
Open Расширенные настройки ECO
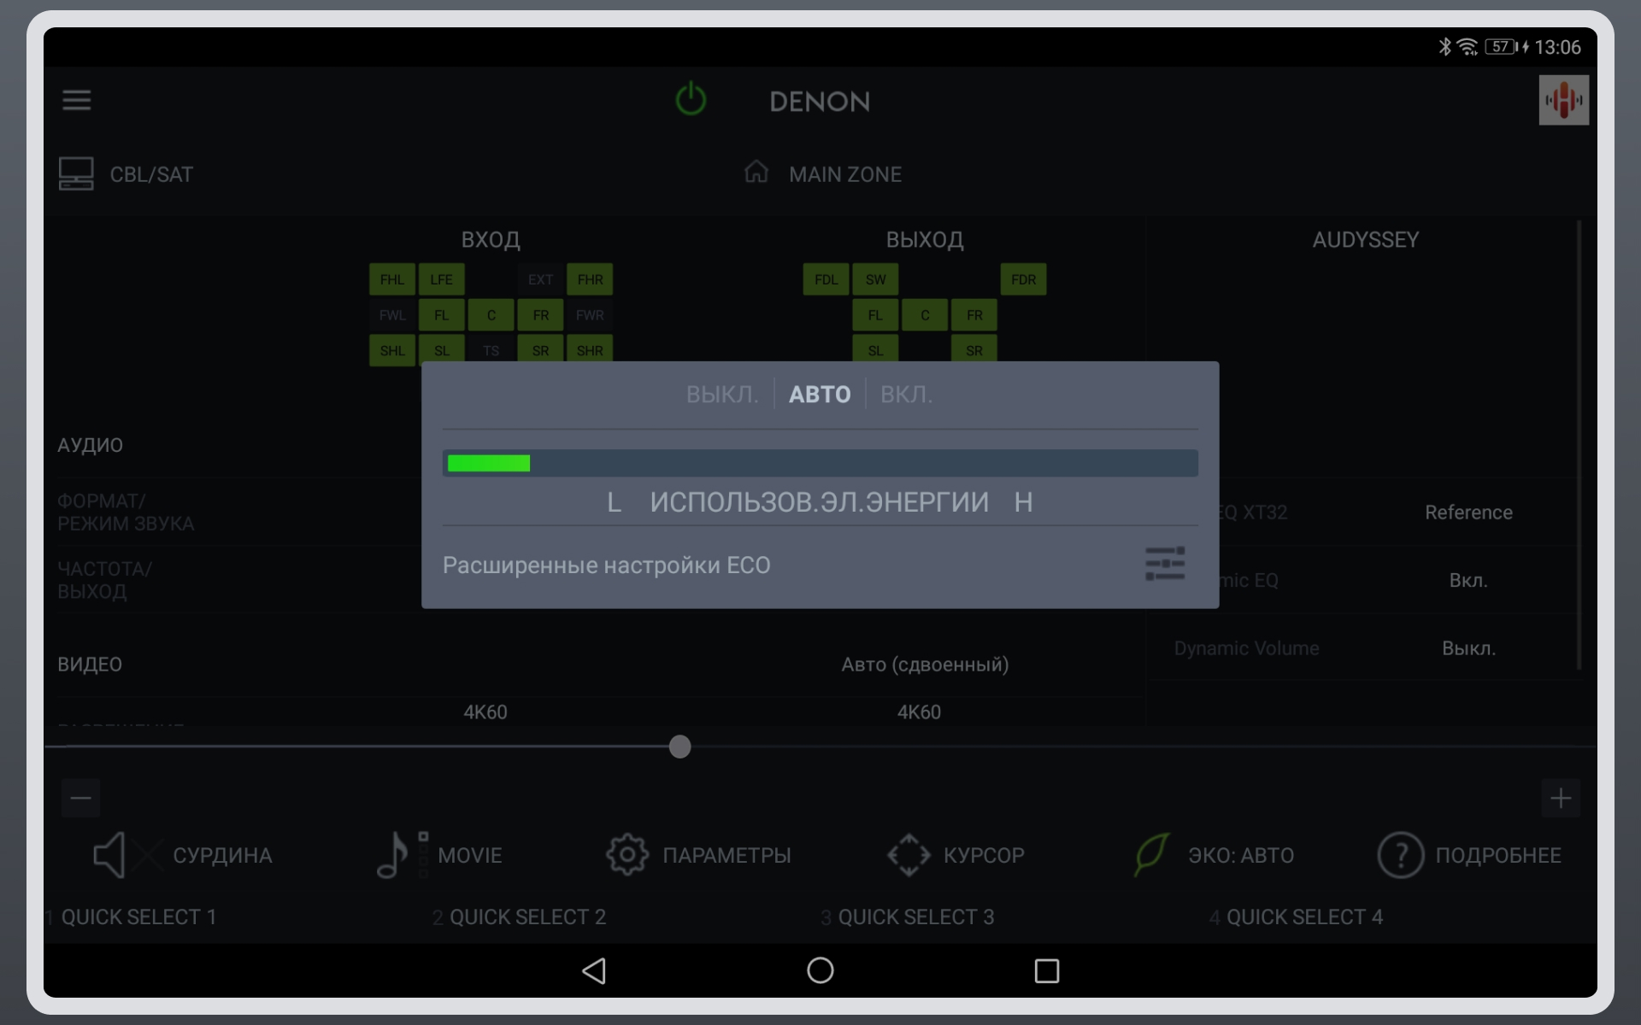tap(820, 565)
